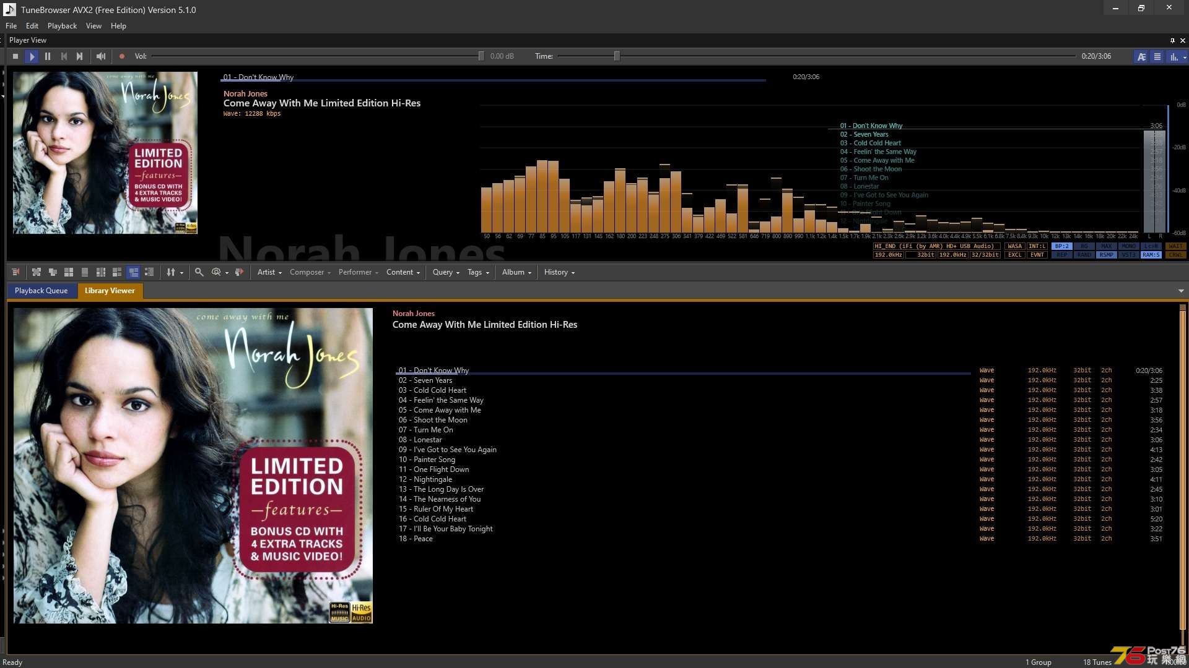Image resolution: width=1189 pixels, height=668 pixels.
Task: Click the INT:L indicator
Action: [1037, 246]
